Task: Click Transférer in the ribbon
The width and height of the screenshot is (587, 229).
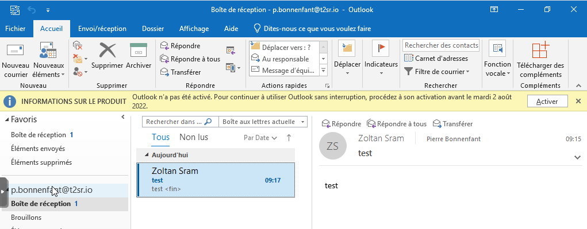Action: [181, 72]
